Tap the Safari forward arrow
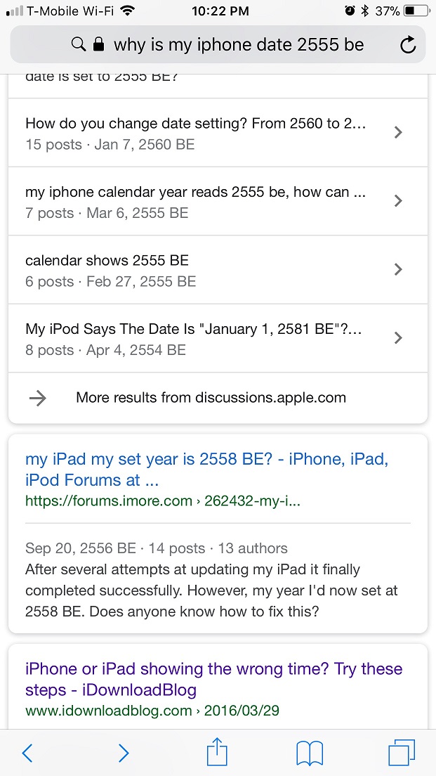Image resolution: width=436 pixels, height=776 pixels. 124,753
